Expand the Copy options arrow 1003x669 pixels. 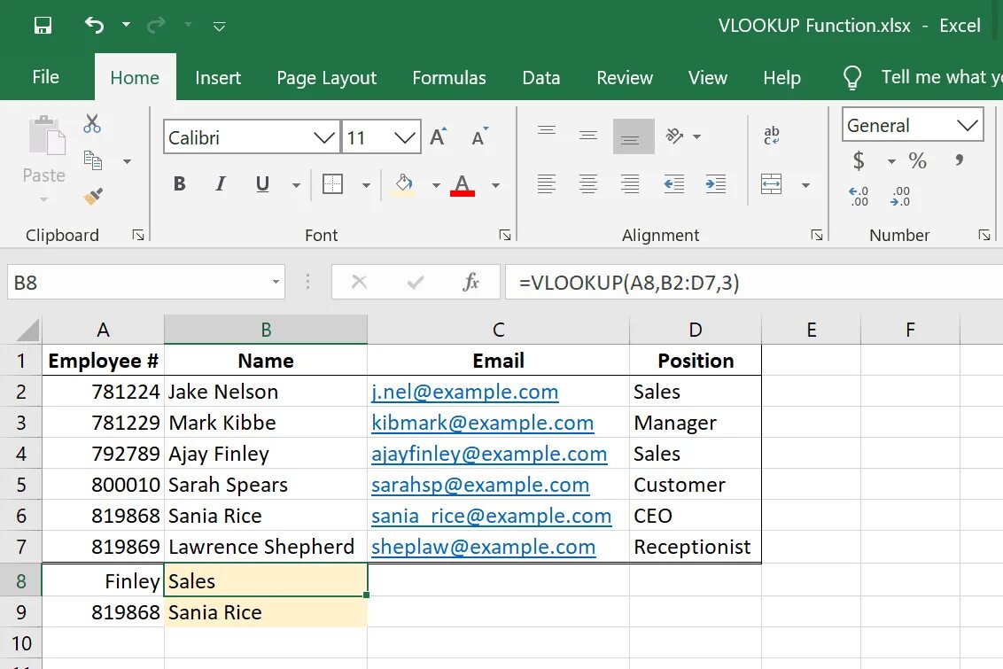coord(127,161)
